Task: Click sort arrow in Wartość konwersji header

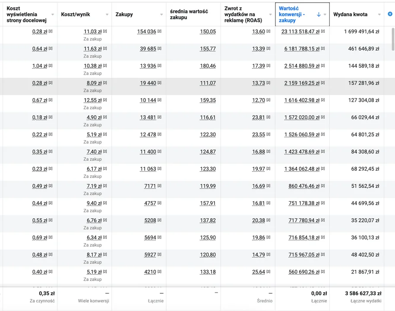Action: point(319,14)
